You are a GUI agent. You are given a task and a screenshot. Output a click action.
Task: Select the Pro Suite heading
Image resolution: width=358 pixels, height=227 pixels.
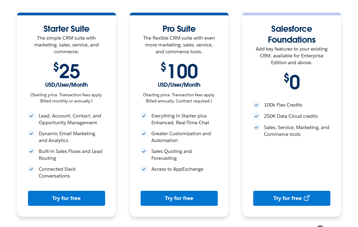click(x=179, y=29)
